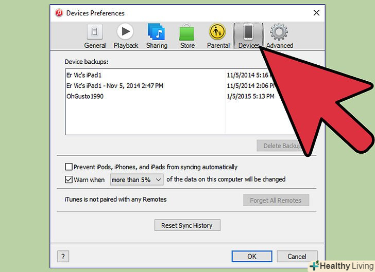The image size is (375, 272).
Task: Open the Parental controls tab
Action: [x=218, y=36]
